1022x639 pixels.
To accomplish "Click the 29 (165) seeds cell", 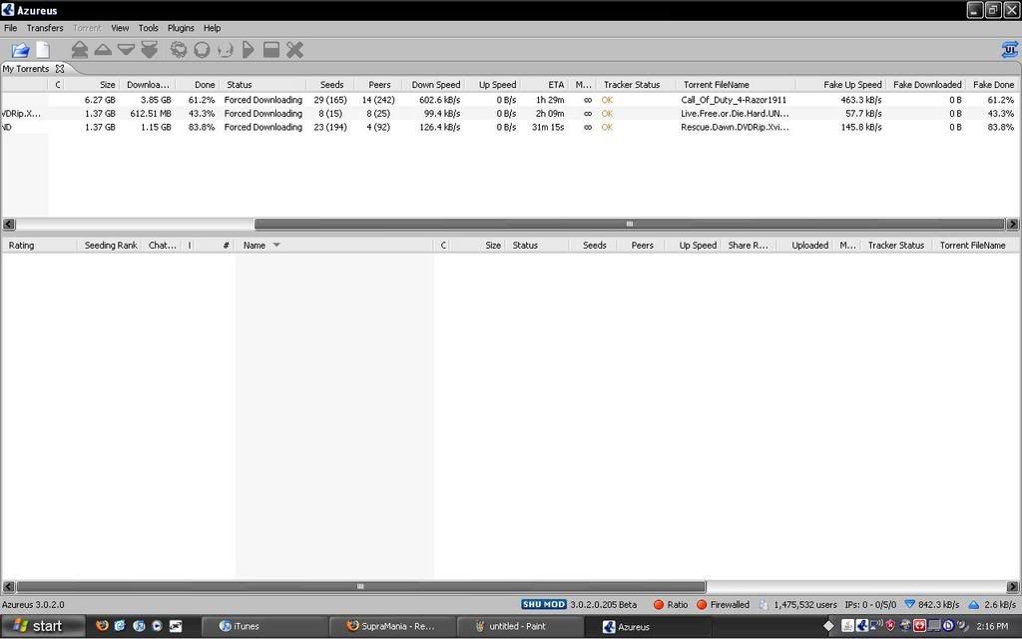I will tap(329, 100).
